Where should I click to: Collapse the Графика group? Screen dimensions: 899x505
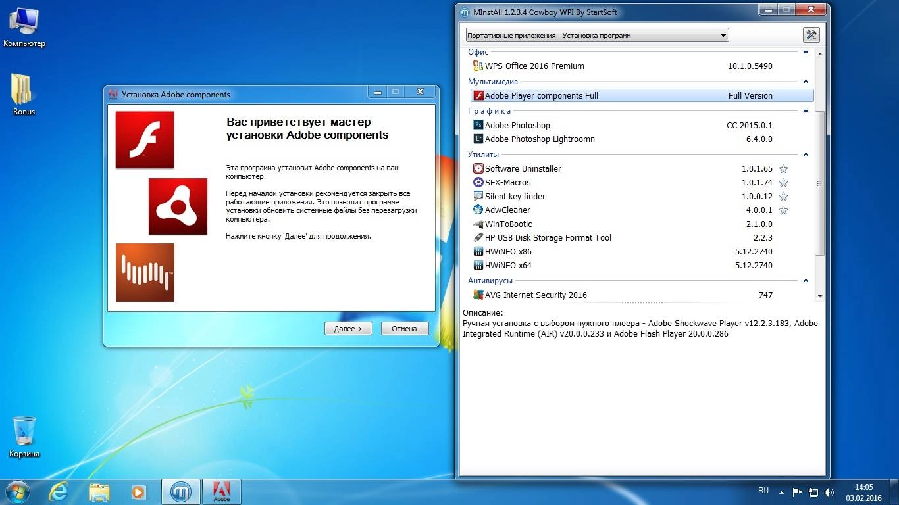click(x=806, y=111)
